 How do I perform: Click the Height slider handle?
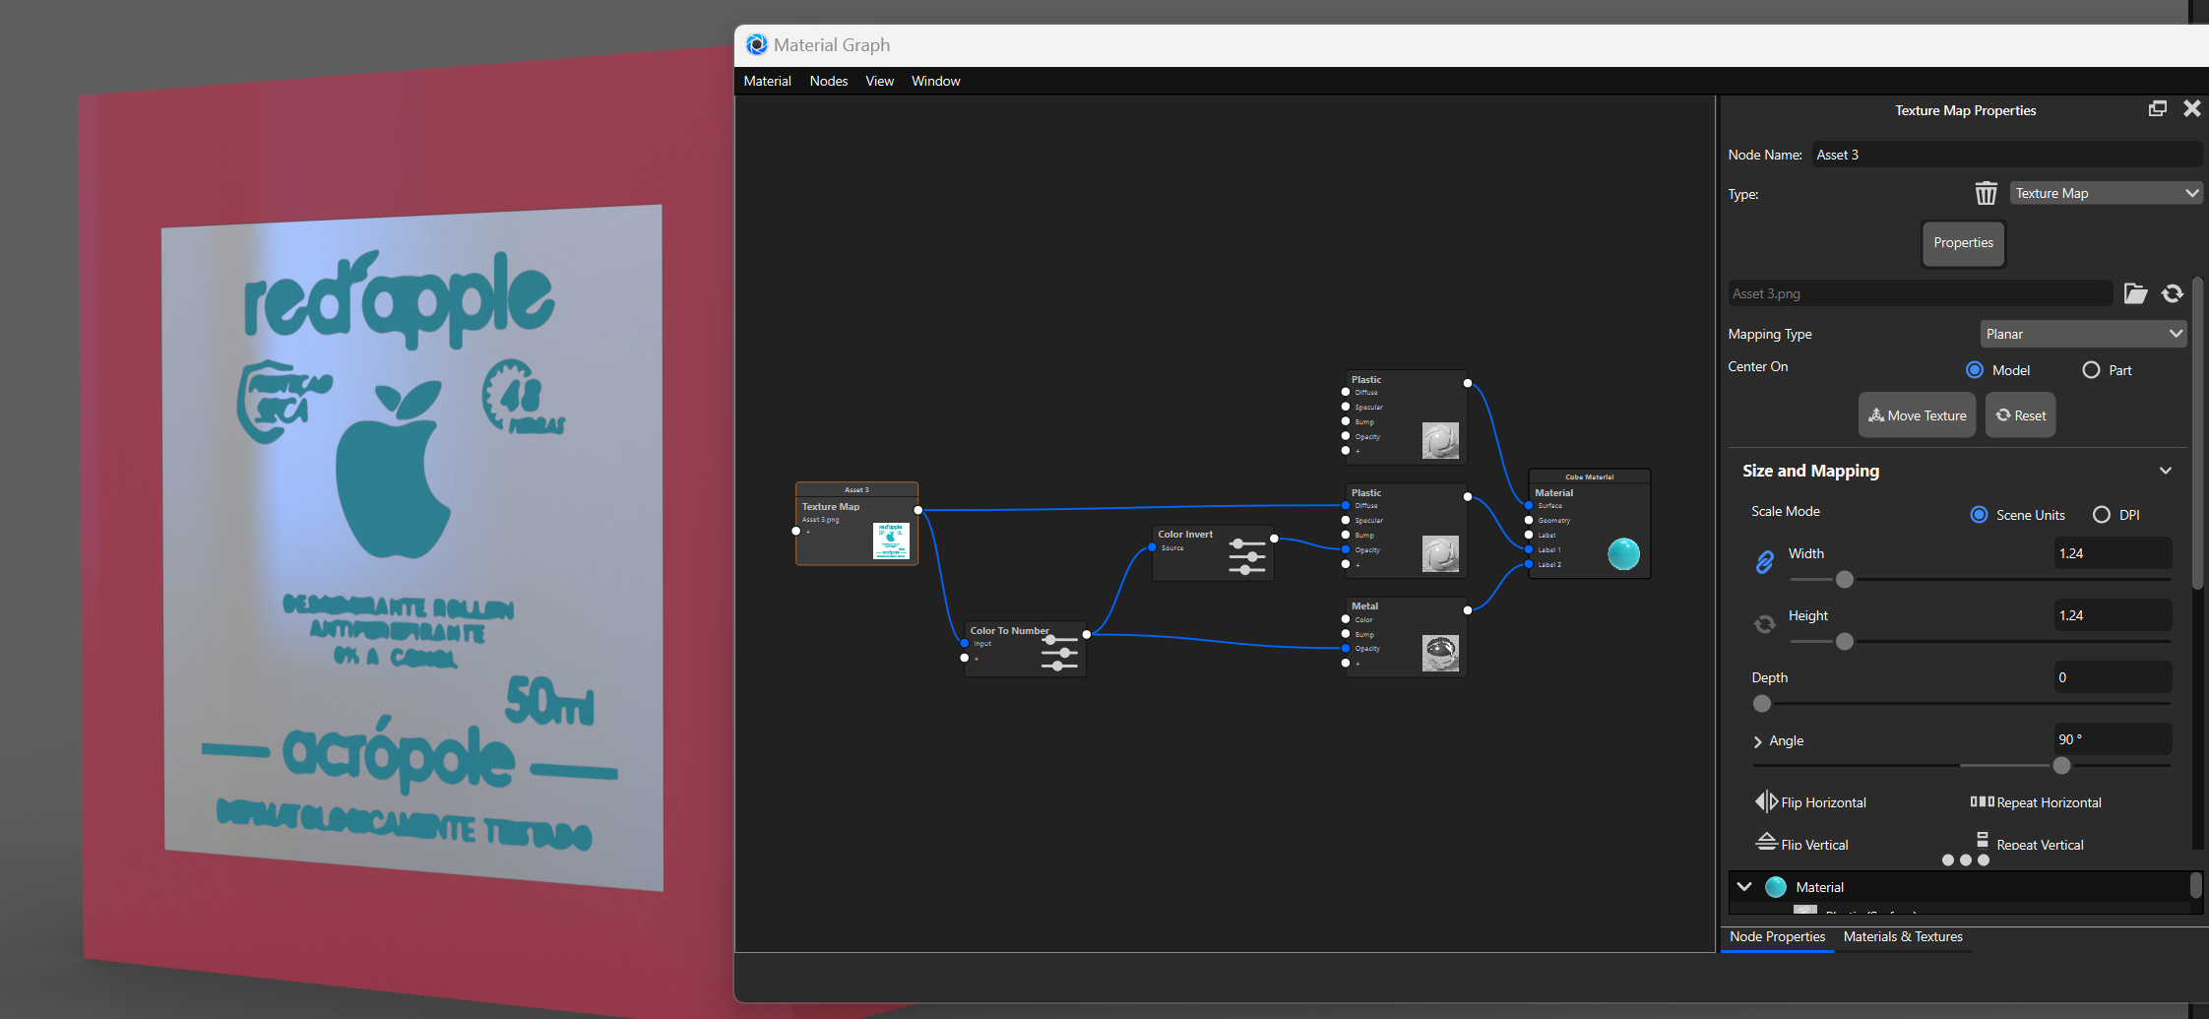click(x=1845, y=642)
